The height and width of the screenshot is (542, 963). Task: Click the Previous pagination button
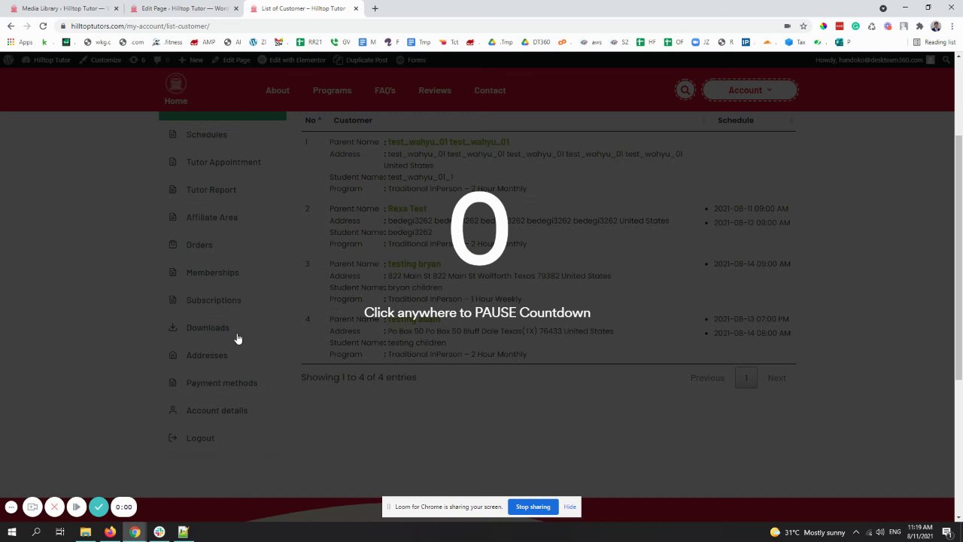tap(707, 378)
